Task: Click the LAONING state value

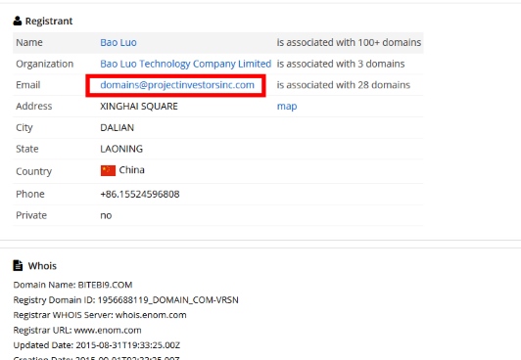Action: click(121, 149)
